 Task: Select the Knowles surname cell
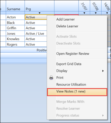click(x=15, y=39)
